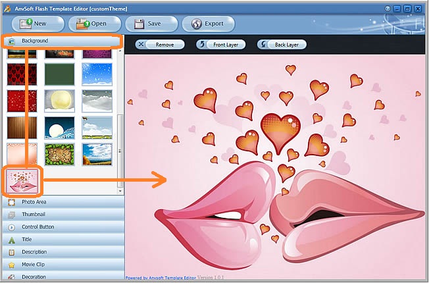Click the Remove X icon
Screen dimensions: 429x283
pos(141,44)
